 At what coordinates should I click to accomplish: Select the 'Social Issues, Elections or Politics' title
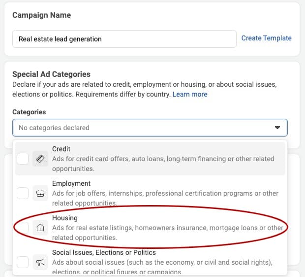(x=104, y=252)
